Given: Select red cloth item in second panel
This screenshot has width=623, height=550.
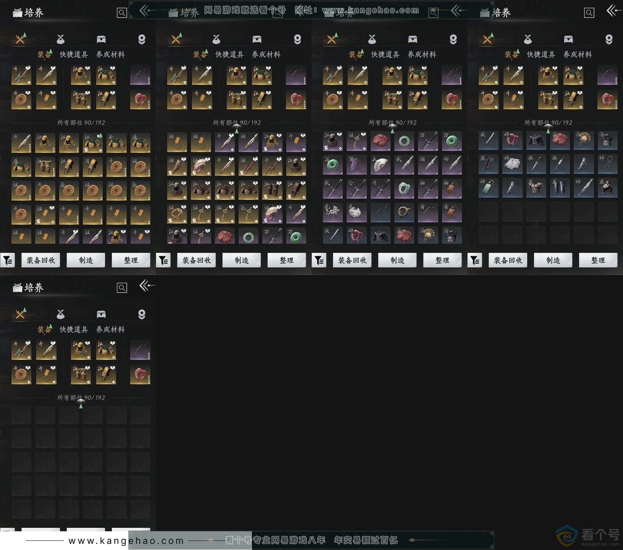Looking at the screenshot, I should (x=224, y=236).
